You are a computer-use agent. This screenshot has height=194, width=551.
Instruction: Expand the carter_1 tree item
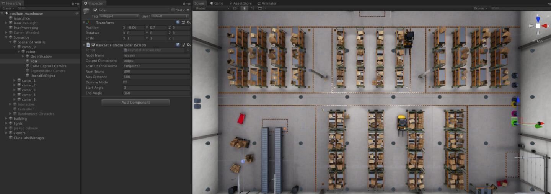[15, 80]
